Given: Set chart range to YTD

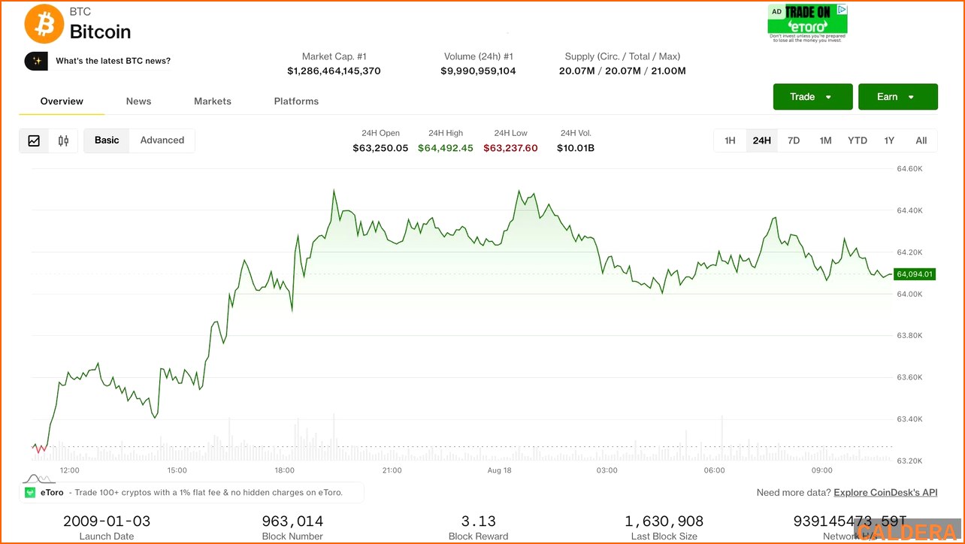Looking at the screenshot, I should (x=858, y=141).
